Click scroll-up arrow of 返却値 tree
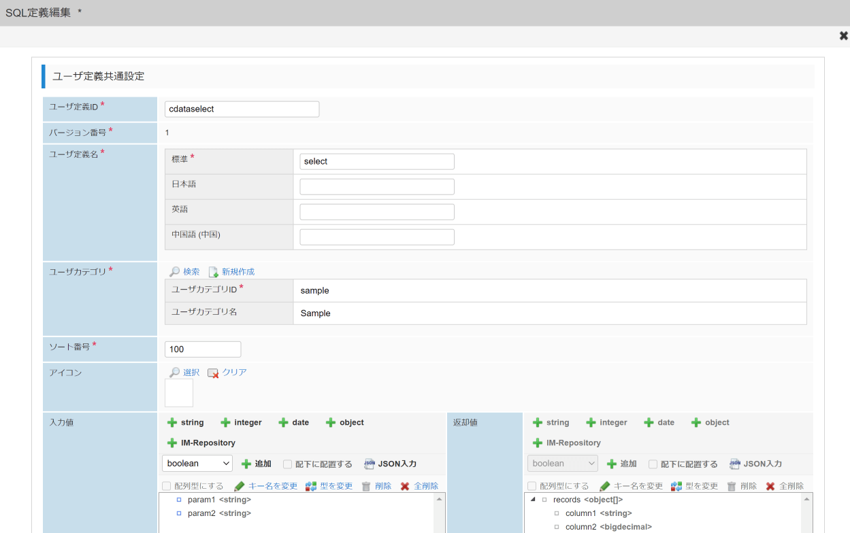This screenshot has height=533, width=850. tap(806, 499)
